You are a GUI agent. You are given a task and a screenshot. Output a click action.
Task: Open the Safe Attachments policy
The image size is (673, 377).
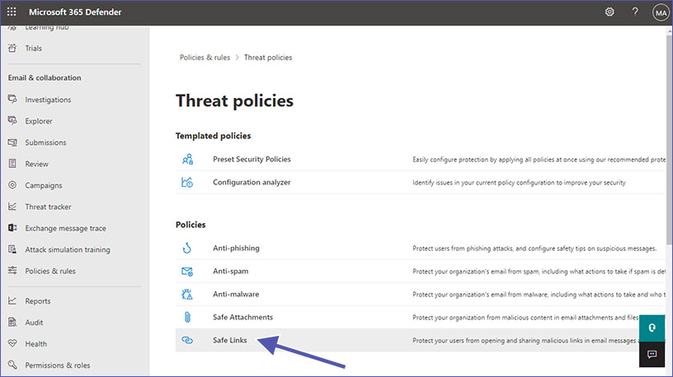click(x=243, y=318)
